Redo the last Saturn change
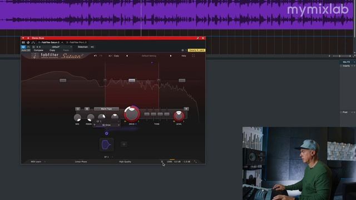The height and width of the screenshot is (200, 356). click(101, 56)
